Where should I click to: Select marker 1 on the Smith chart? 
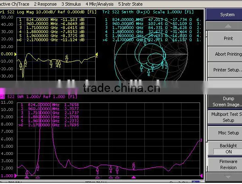(x=152, y=68)
